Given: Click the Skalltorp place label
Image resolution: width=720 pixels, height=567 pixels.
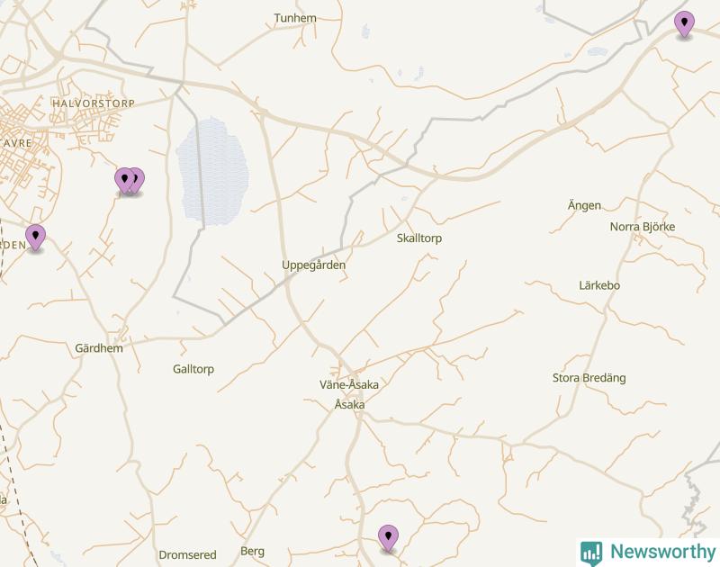Looking at the screenshot, I should tap(419, 238).
